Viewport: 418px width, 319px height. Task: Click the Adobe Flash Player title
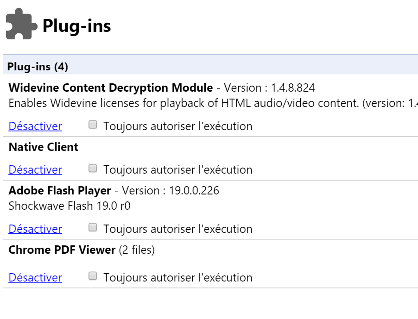click(60, 191)
